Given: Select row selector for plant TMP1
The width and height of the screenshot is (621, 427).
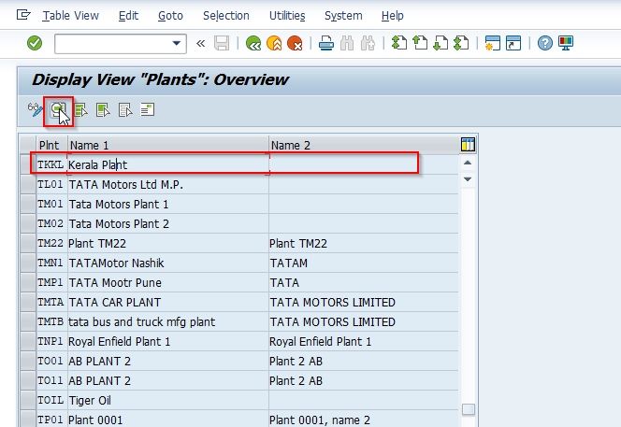Looking at the screenshot, I should click(x=28, y=282).
